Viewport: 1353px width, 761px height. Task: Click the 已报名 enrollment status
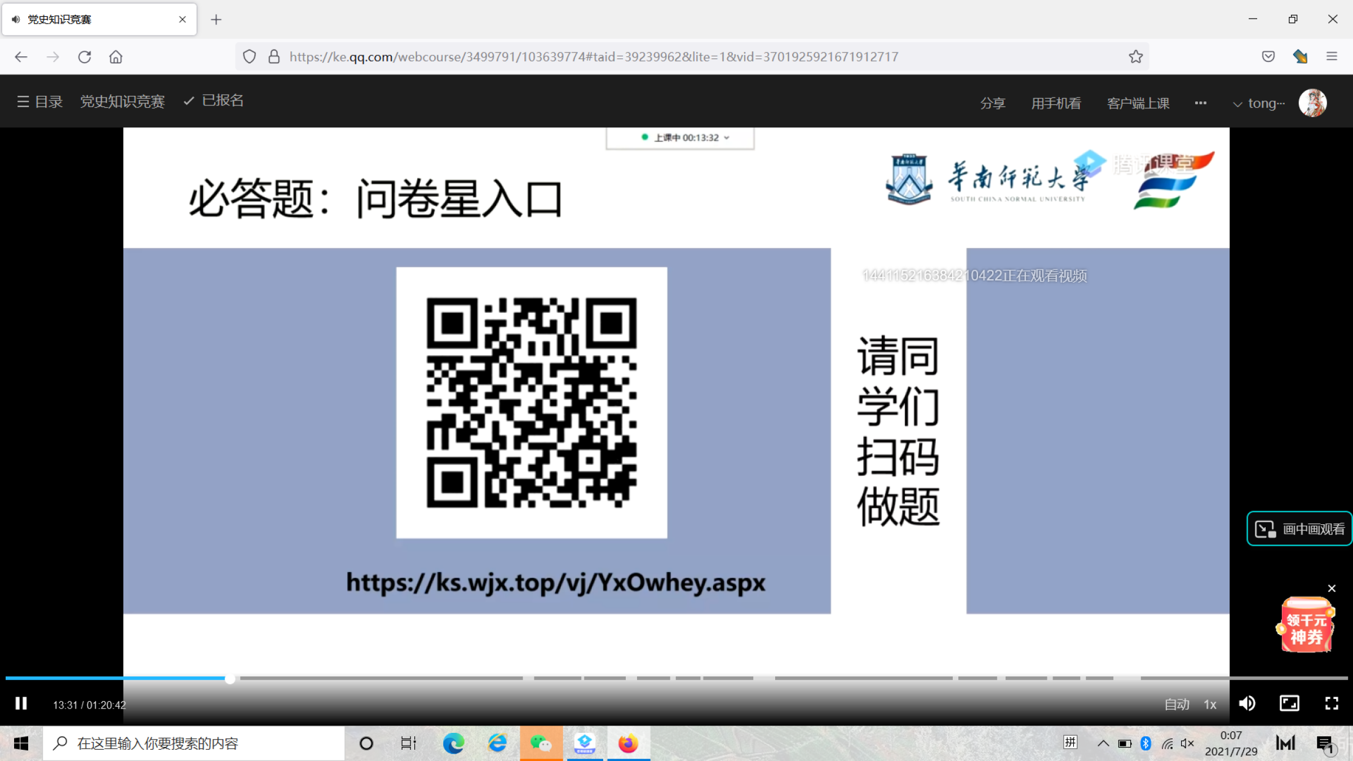point(214,101)
